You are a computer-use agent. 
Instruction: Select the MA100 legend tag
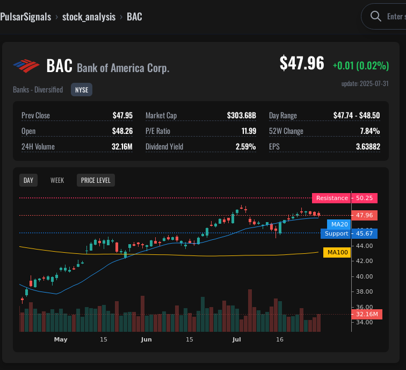337,252
